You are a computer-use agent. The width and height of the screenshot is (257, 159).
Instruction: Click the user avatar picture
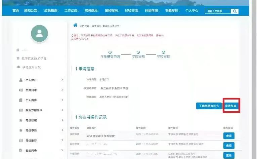(40, 33)
